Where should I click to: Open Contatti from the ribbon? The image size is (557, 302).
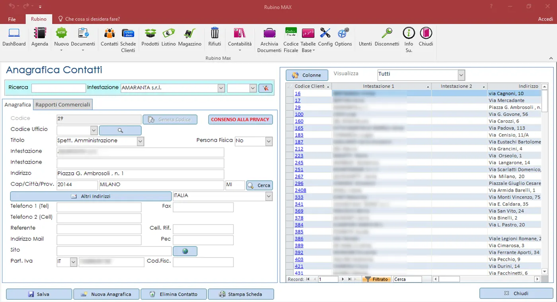[x=109, y=37]
